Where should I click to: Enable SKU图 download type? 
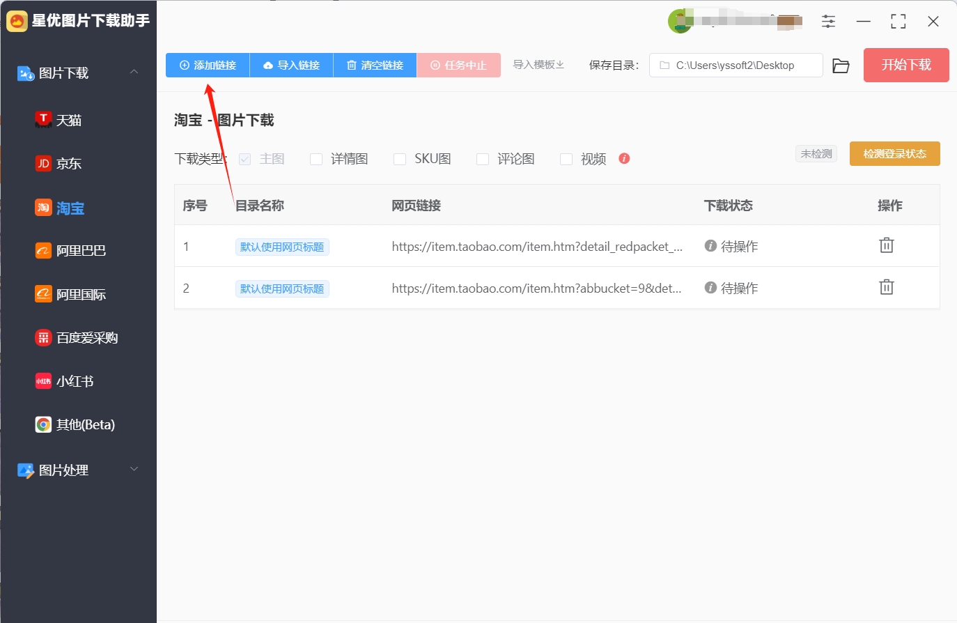click(400, 159)
